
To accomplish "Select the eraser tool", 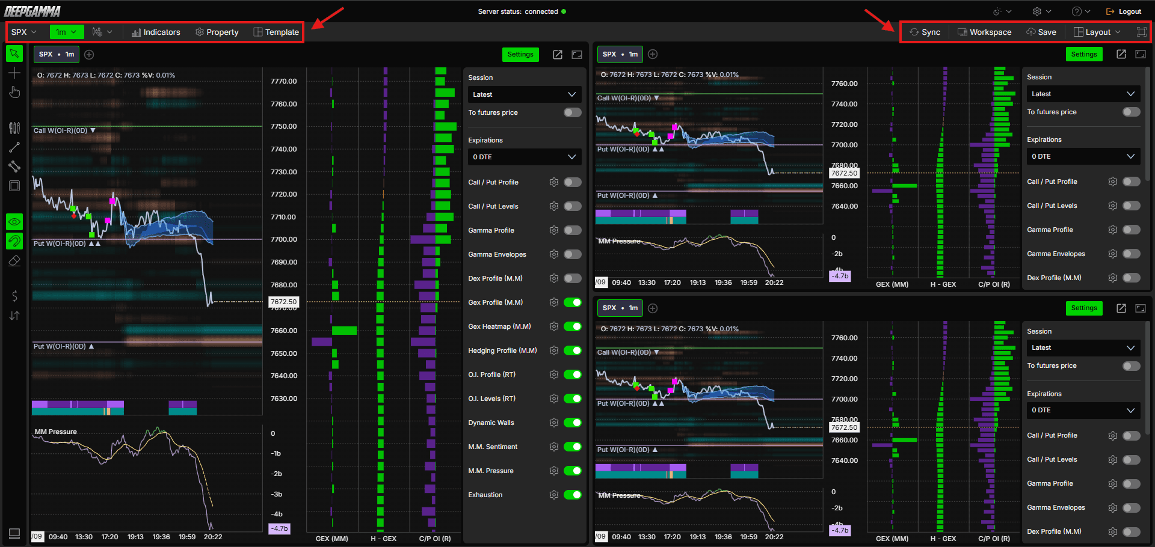I will click(x=14, y=261).
